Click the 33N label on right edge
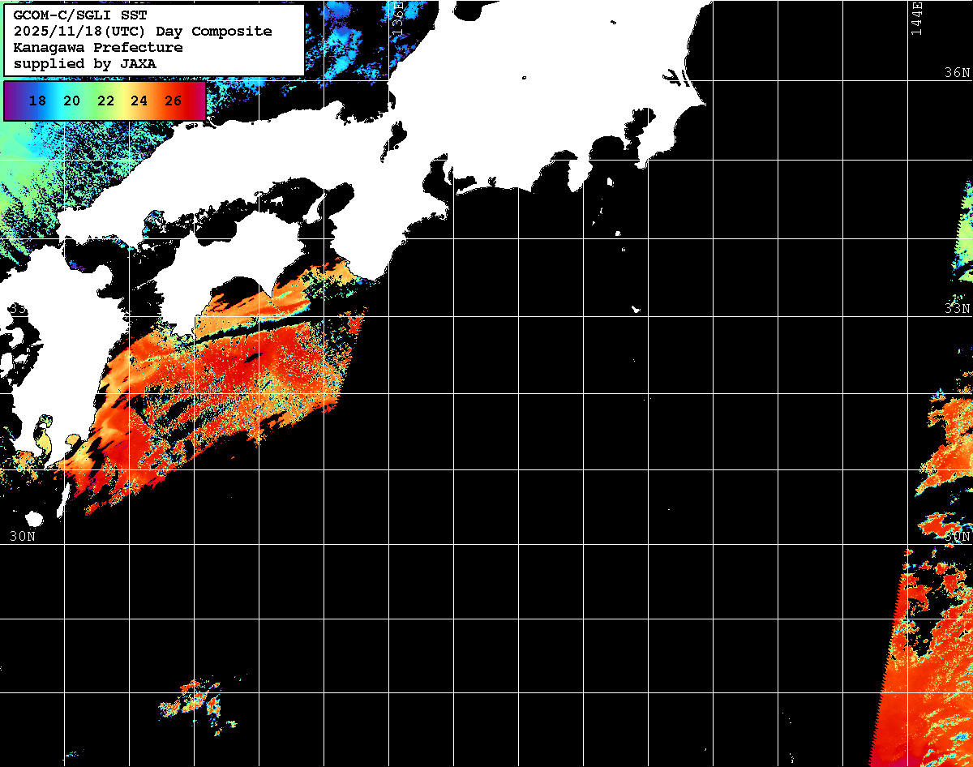973x767 pixels. 957,309
